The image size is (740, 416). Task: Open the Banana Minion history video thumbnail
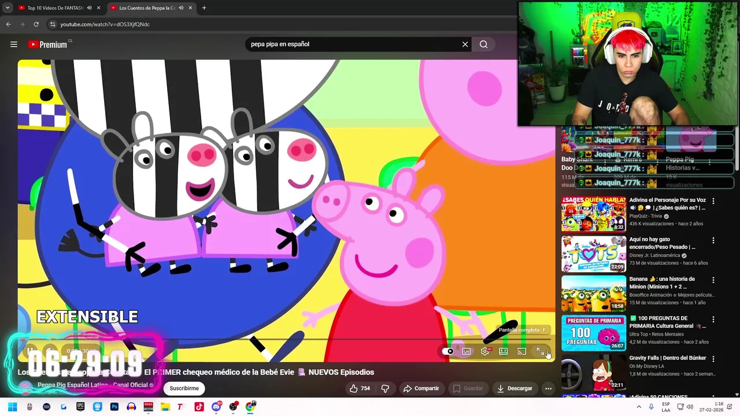[x=594, y=293]
